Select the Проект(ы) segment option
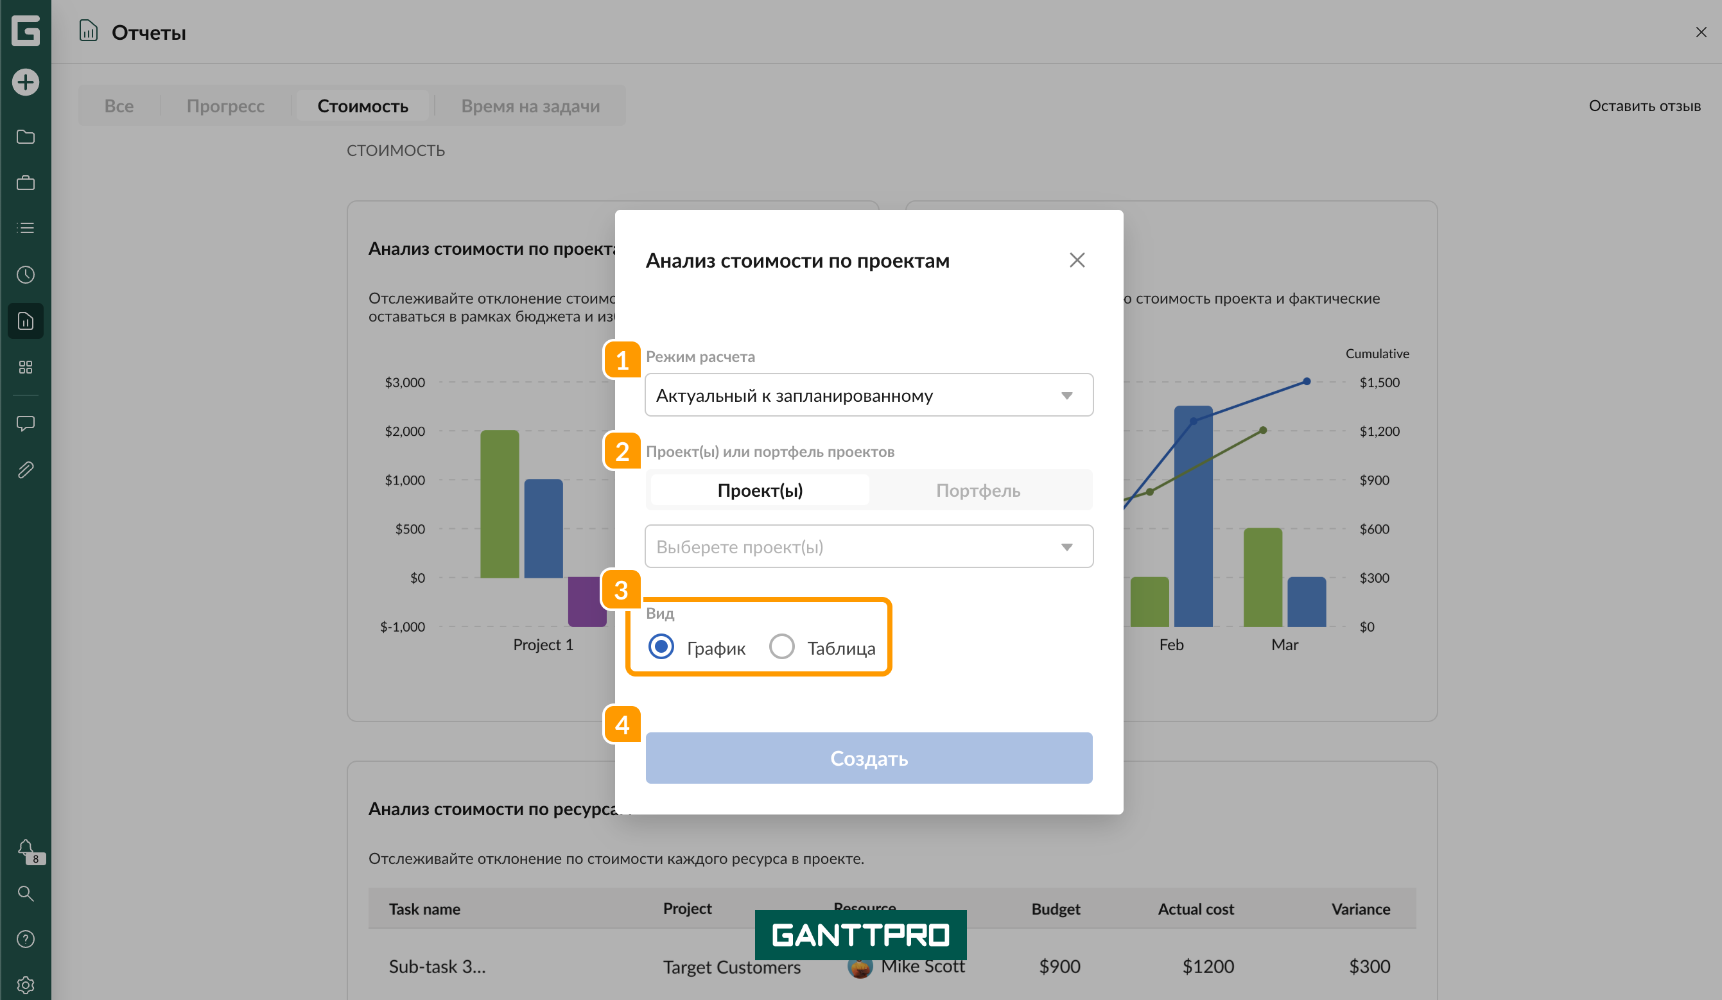Image resolution: width=1722 pixels, height=1000 pixels. 760,490
